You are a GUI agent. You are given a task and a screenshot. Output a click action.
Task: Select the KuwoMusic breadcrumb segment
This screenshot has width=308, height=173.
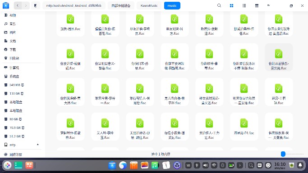(x=149, y=6)
